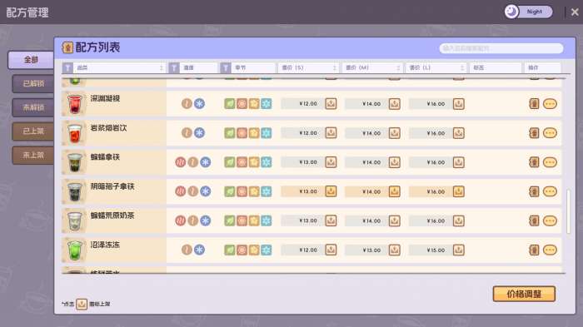The width and height of the screenshot is (583, 327).
Task: Click the 深渊凝视 drink thumbnail
Action: [x=74, y=103]
